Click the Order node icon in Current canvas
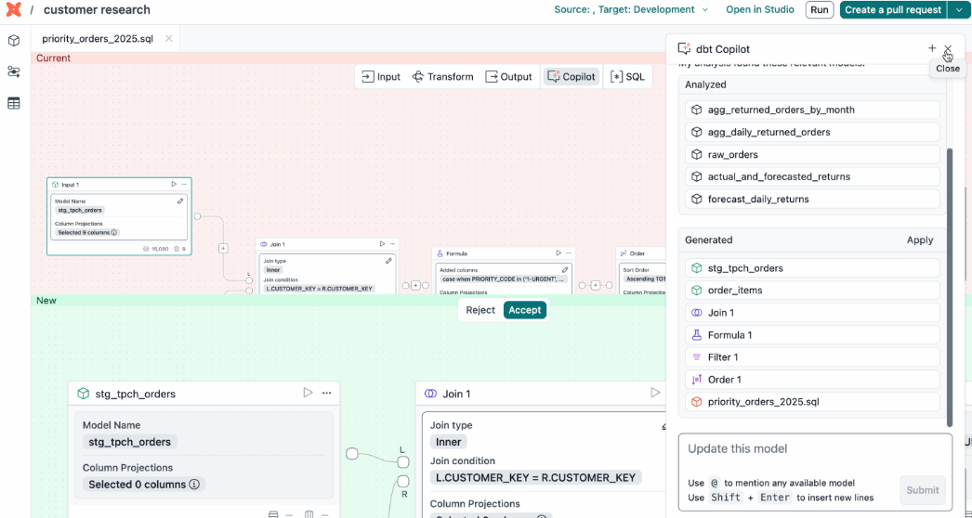 pos(623,253)
